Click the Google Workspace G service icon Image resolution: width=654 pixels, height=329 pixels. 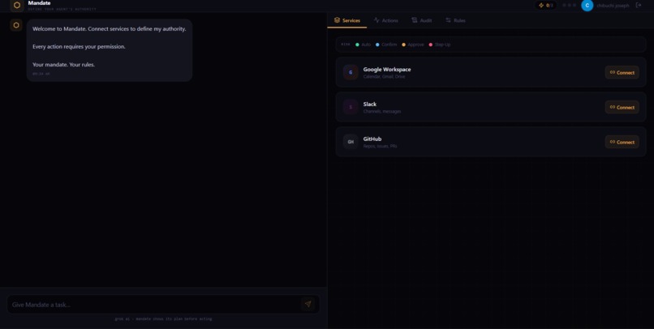pos(351,72)
